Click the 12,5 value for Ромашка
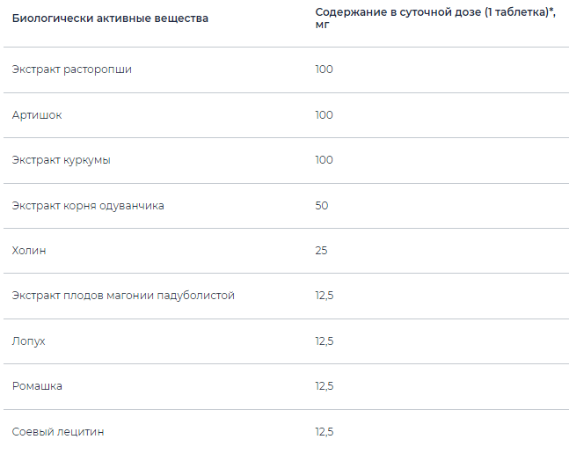The image size is (569, 454). point(324,386)
